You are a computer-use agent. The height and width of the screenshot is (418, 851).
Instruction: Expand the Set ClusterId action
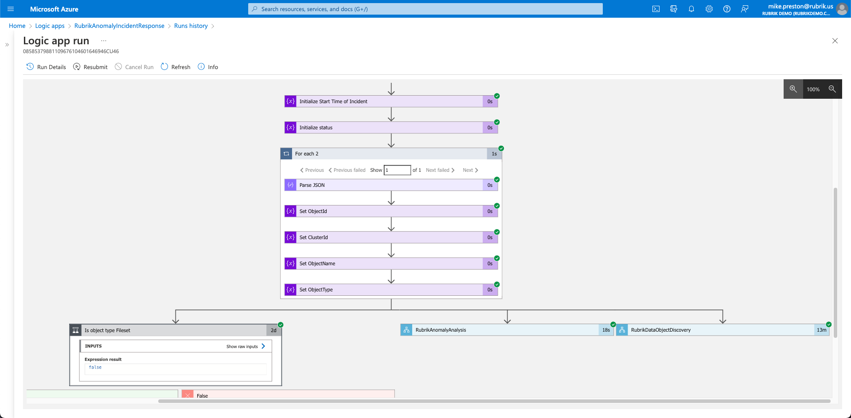[x=391, y=237]
